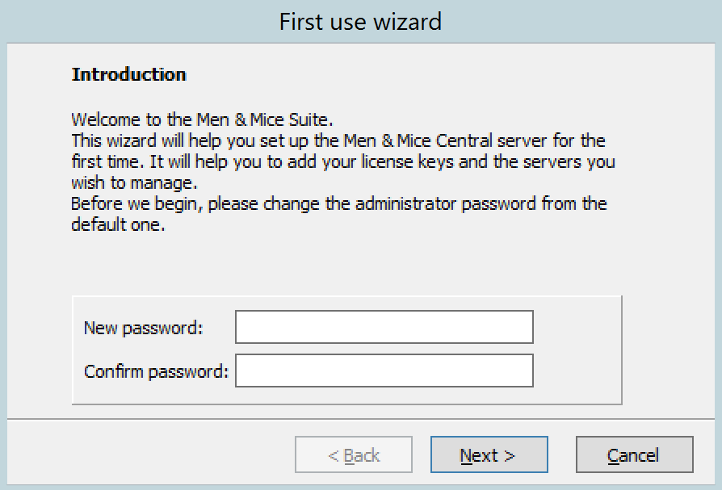This screenshot has width=722, height=490.
Task: Cancel the first use wizard
Action: [x=634, y=454]
